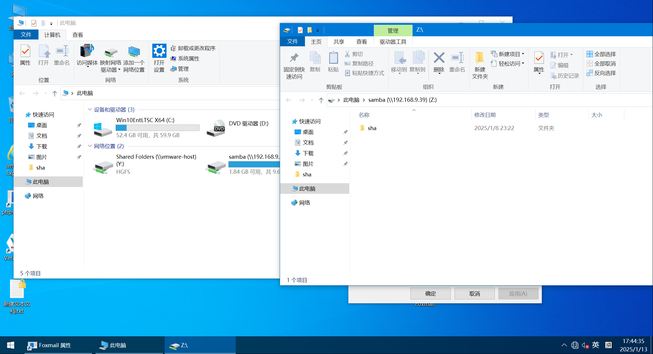Screen dimensions: 653x354
Task: Click Add a Network Location icon
Action: pyautogui.click(x=134, y=52)
